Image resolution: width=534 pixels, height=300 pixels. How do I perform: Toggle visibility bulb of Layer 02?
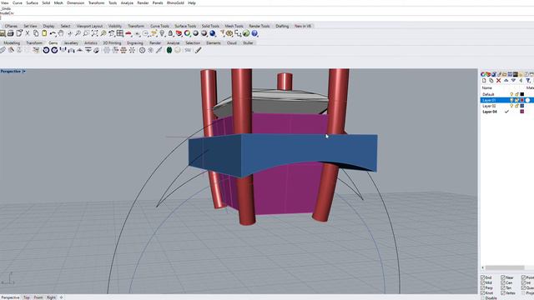click(x=511, y=106)
